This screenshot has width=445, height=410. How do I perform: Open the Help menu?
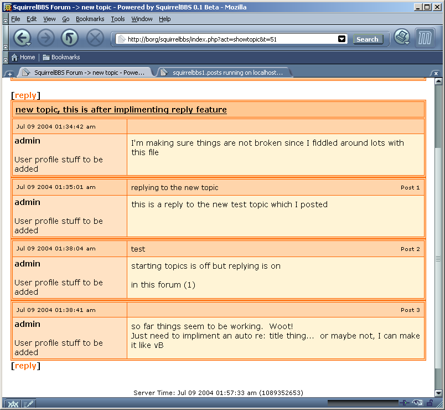[x=164, y=19]
